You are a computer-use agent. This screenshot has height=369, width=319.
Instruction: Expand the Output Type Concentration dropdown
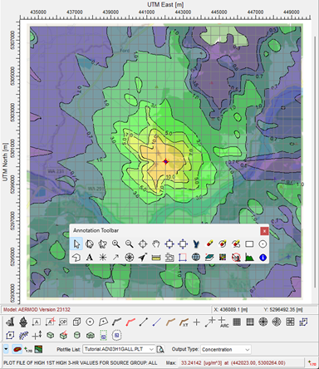pos(226,350)
